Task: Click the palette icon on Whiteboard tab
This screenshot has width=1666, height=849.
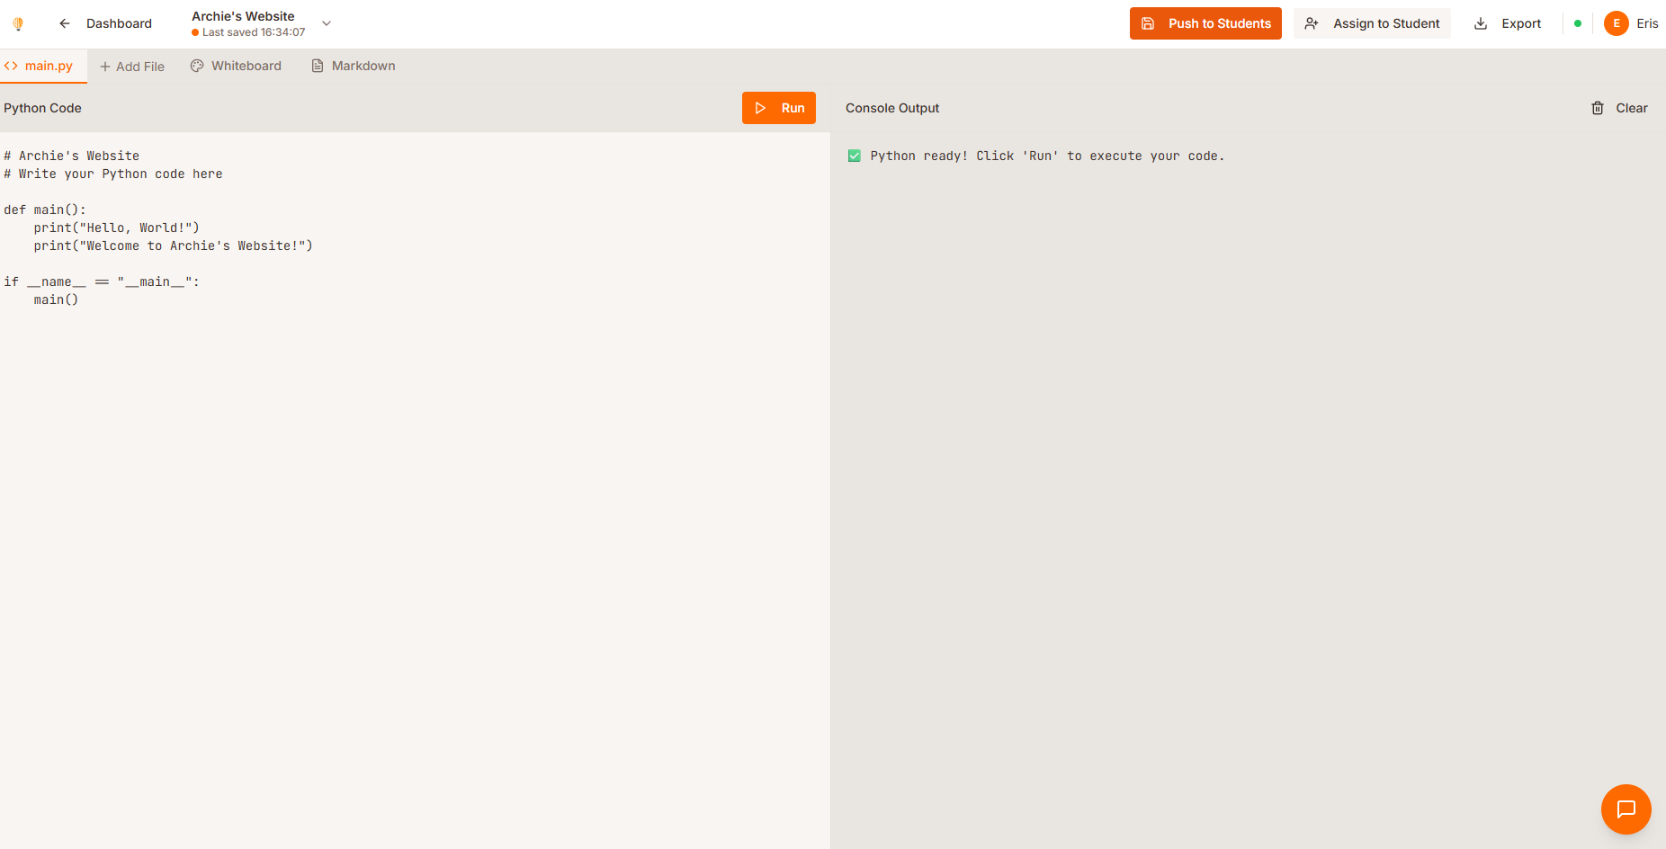Action: (196, 65)
